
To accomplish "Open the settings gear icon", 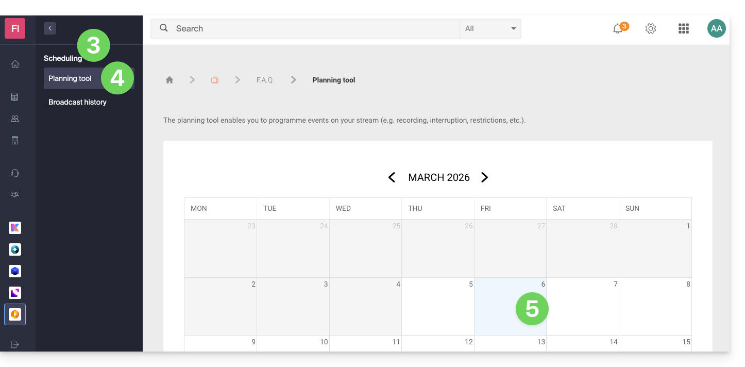I will 651,29.
